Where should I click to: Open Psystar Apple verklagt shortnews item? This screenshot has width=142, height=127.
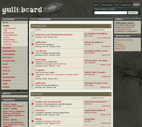(x=14, y=105)
